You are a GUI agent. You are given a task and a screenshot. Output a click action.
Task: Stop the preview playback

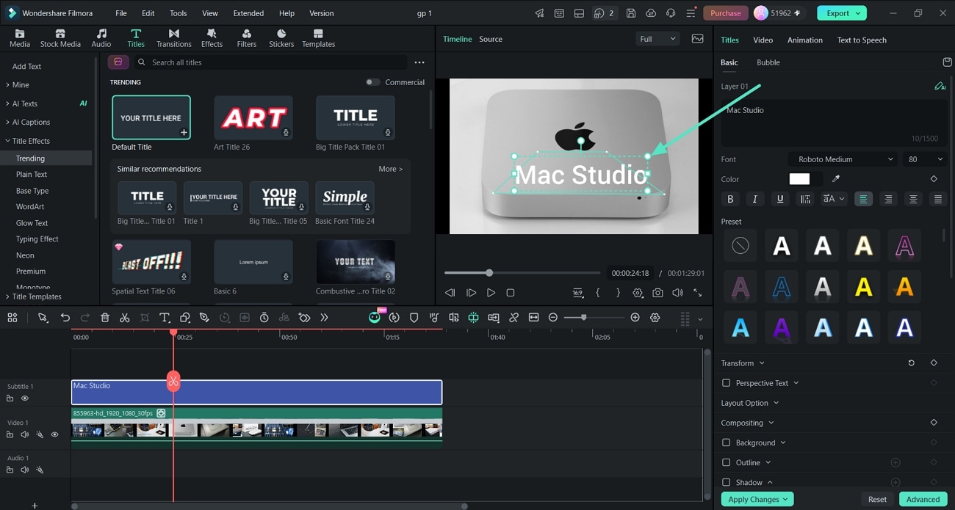(x=511, y=293)
